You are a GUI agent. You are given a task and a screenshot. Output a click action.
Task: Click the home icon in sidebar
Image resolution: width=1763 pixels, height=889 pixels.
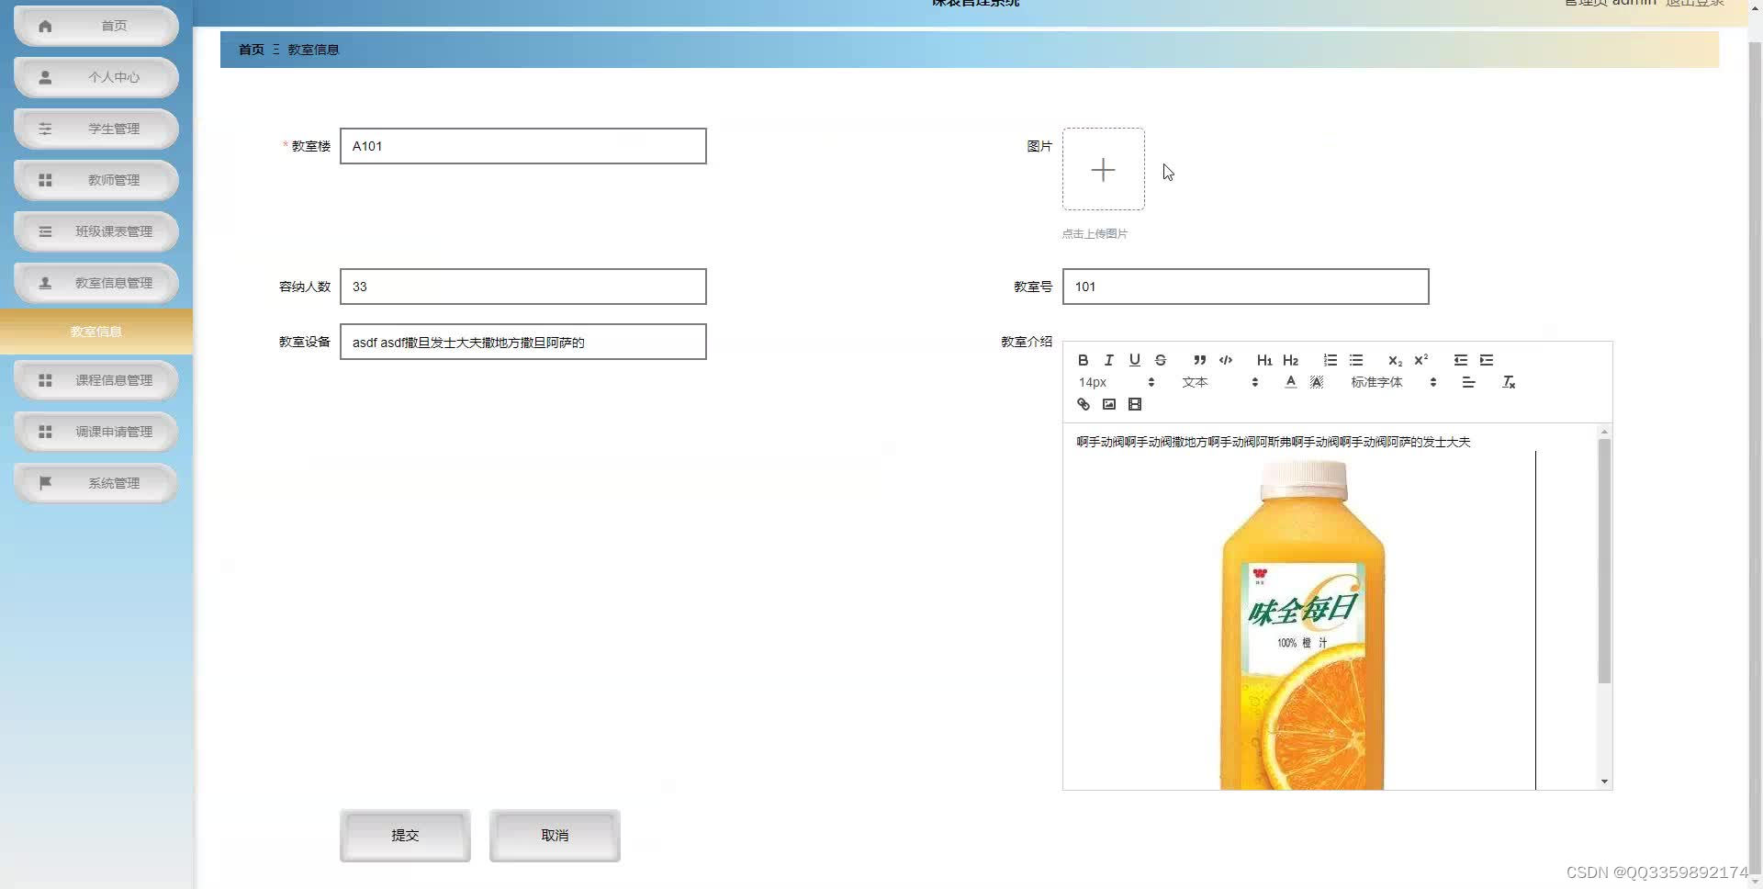45,26
